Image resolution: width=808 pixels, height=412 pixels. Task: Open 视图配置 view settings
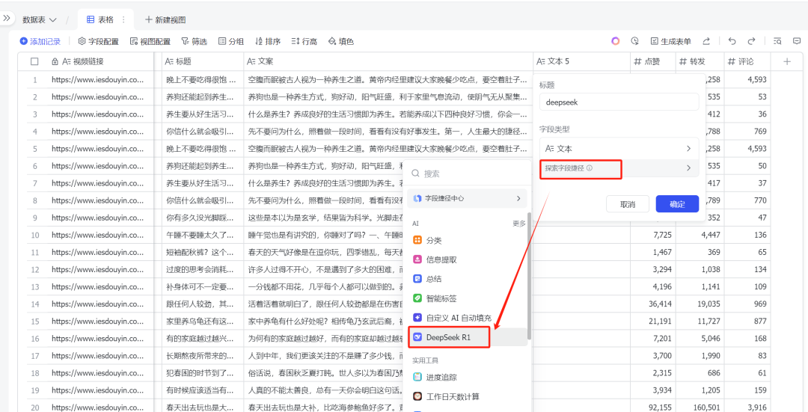150,41
